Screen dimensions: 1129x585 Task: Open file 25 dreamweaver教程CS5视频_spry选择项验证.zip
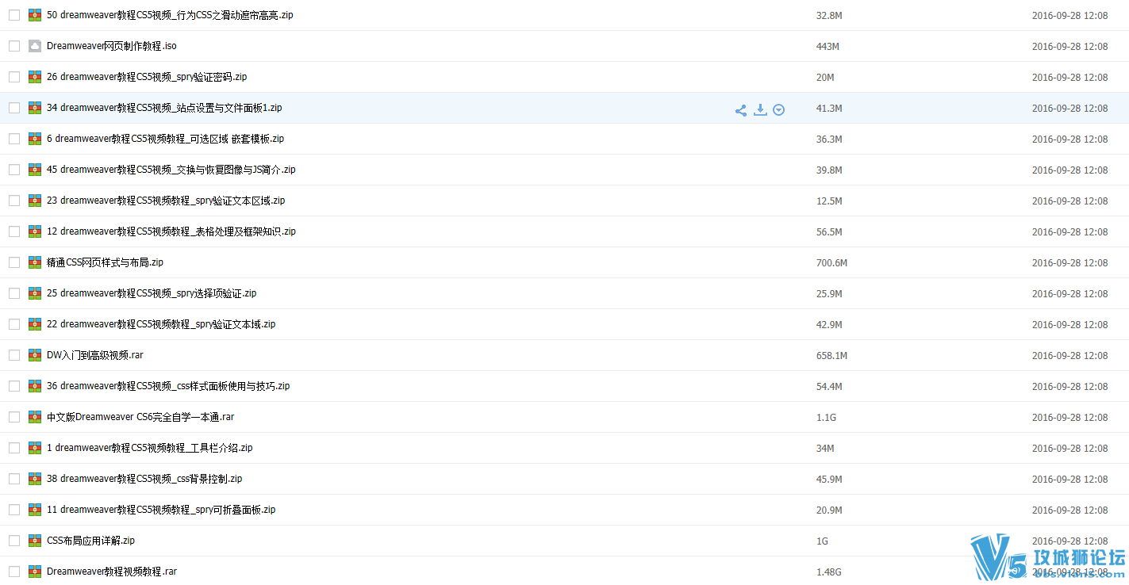[x=152, y=293]
